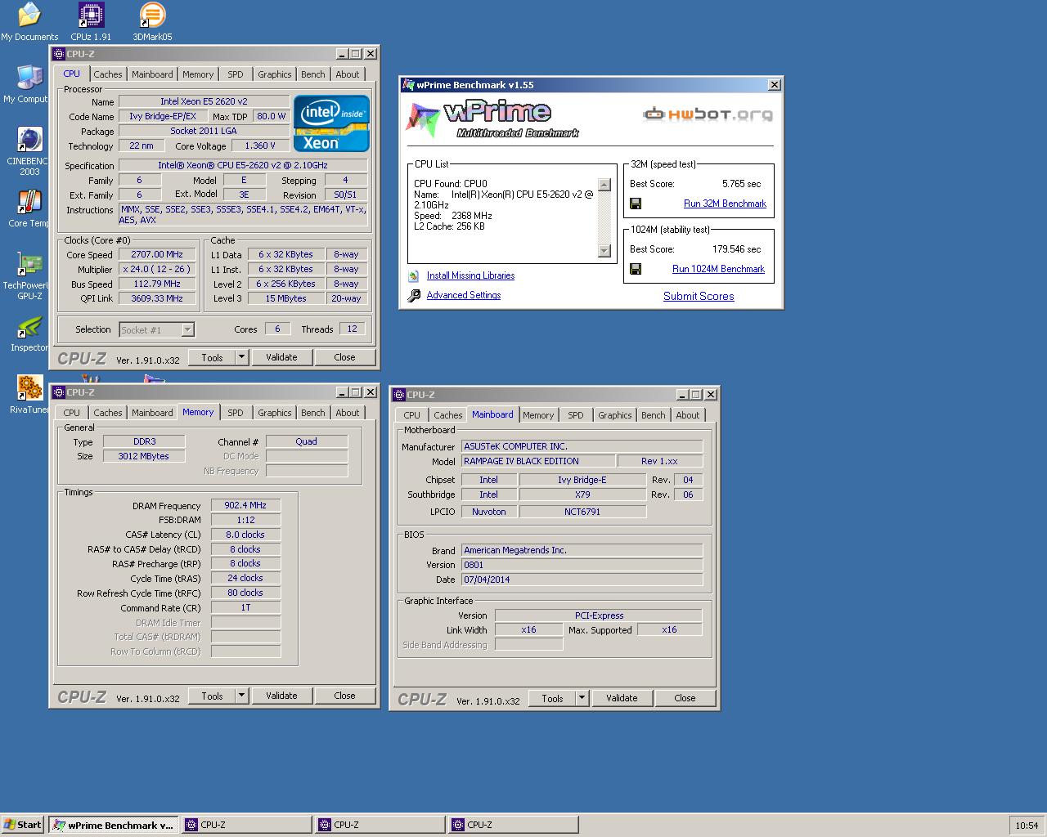
Task: Run 1024M Benchmark in wPrime
Action: tap(718, 269)
